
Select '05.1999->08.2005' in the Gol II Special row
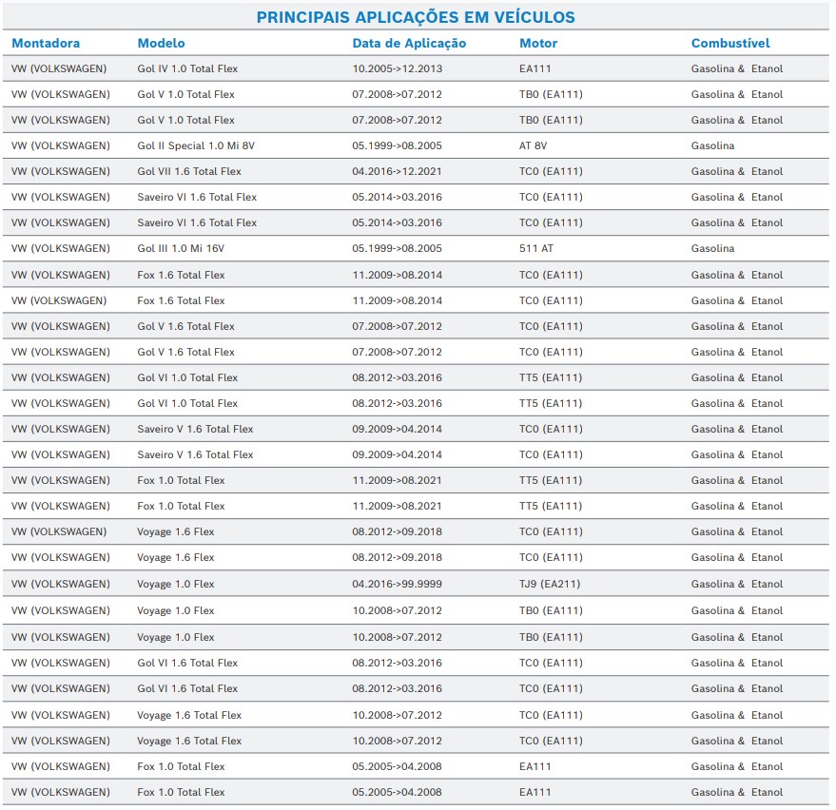pos(397,146)
